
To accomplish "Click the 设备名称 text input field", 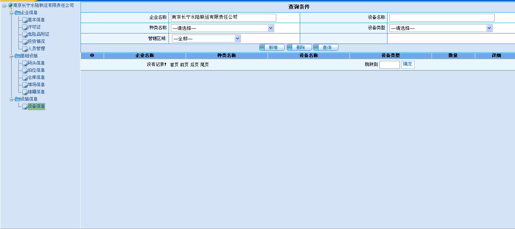I will (x=442, y=18).
